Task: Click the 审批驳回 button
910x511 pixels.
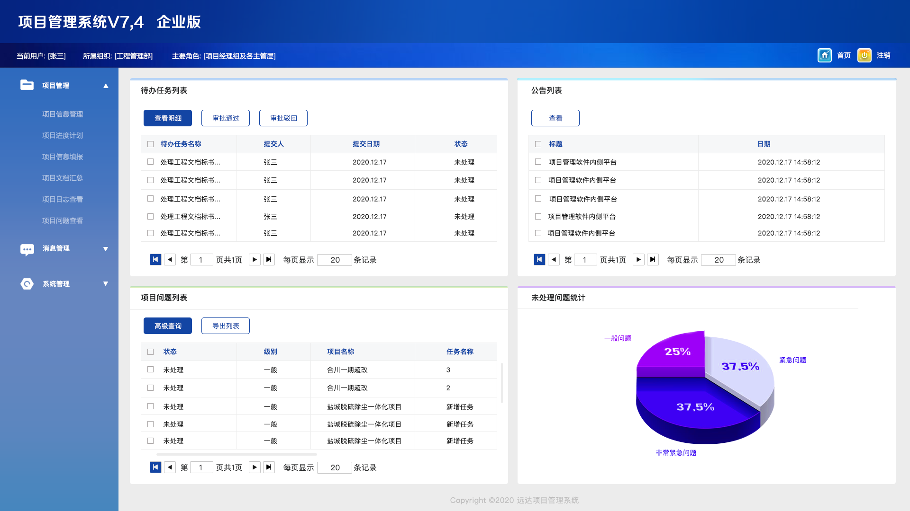Action: click(x=283, y=118)
